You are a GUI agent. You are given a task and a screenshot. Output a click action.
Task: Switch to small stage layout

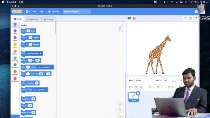click(185, 18)
